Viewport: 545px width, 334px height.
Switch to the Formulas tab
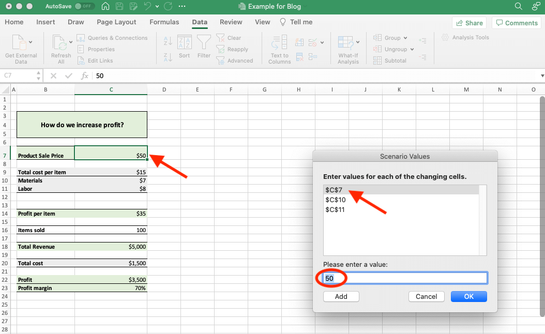[164, 22]
